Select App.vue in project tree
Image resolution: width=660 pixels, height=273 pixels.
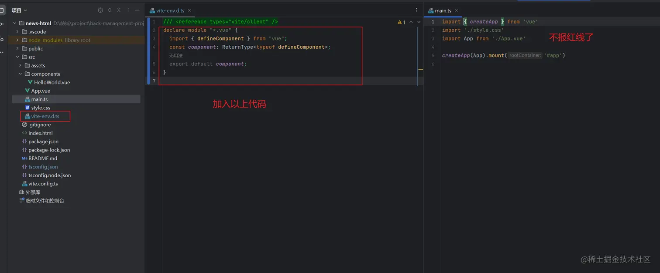(x=41, y=91)
